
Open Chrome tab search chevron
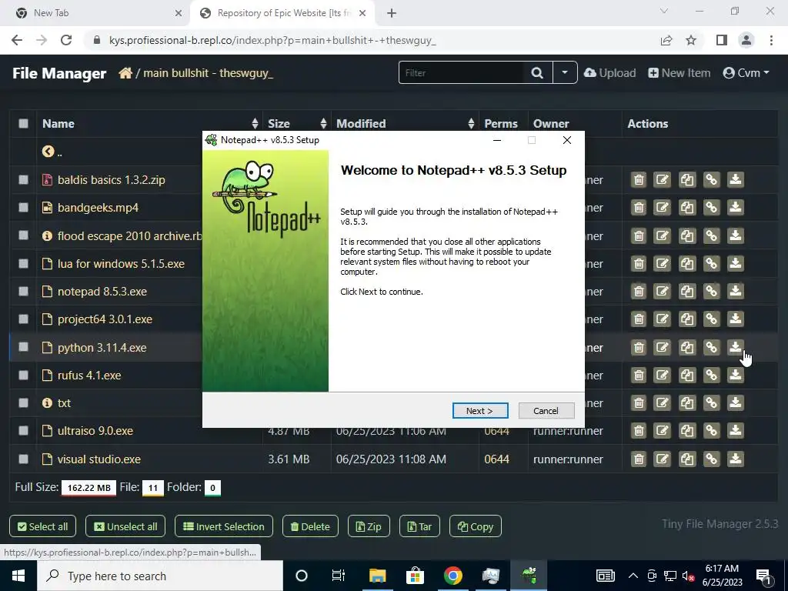[x=664, y=12]
